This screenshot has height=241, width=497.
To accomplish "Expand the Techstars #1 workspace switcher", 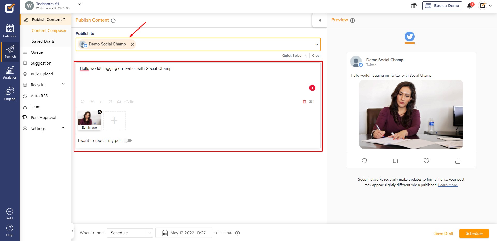I will (80, 4).
